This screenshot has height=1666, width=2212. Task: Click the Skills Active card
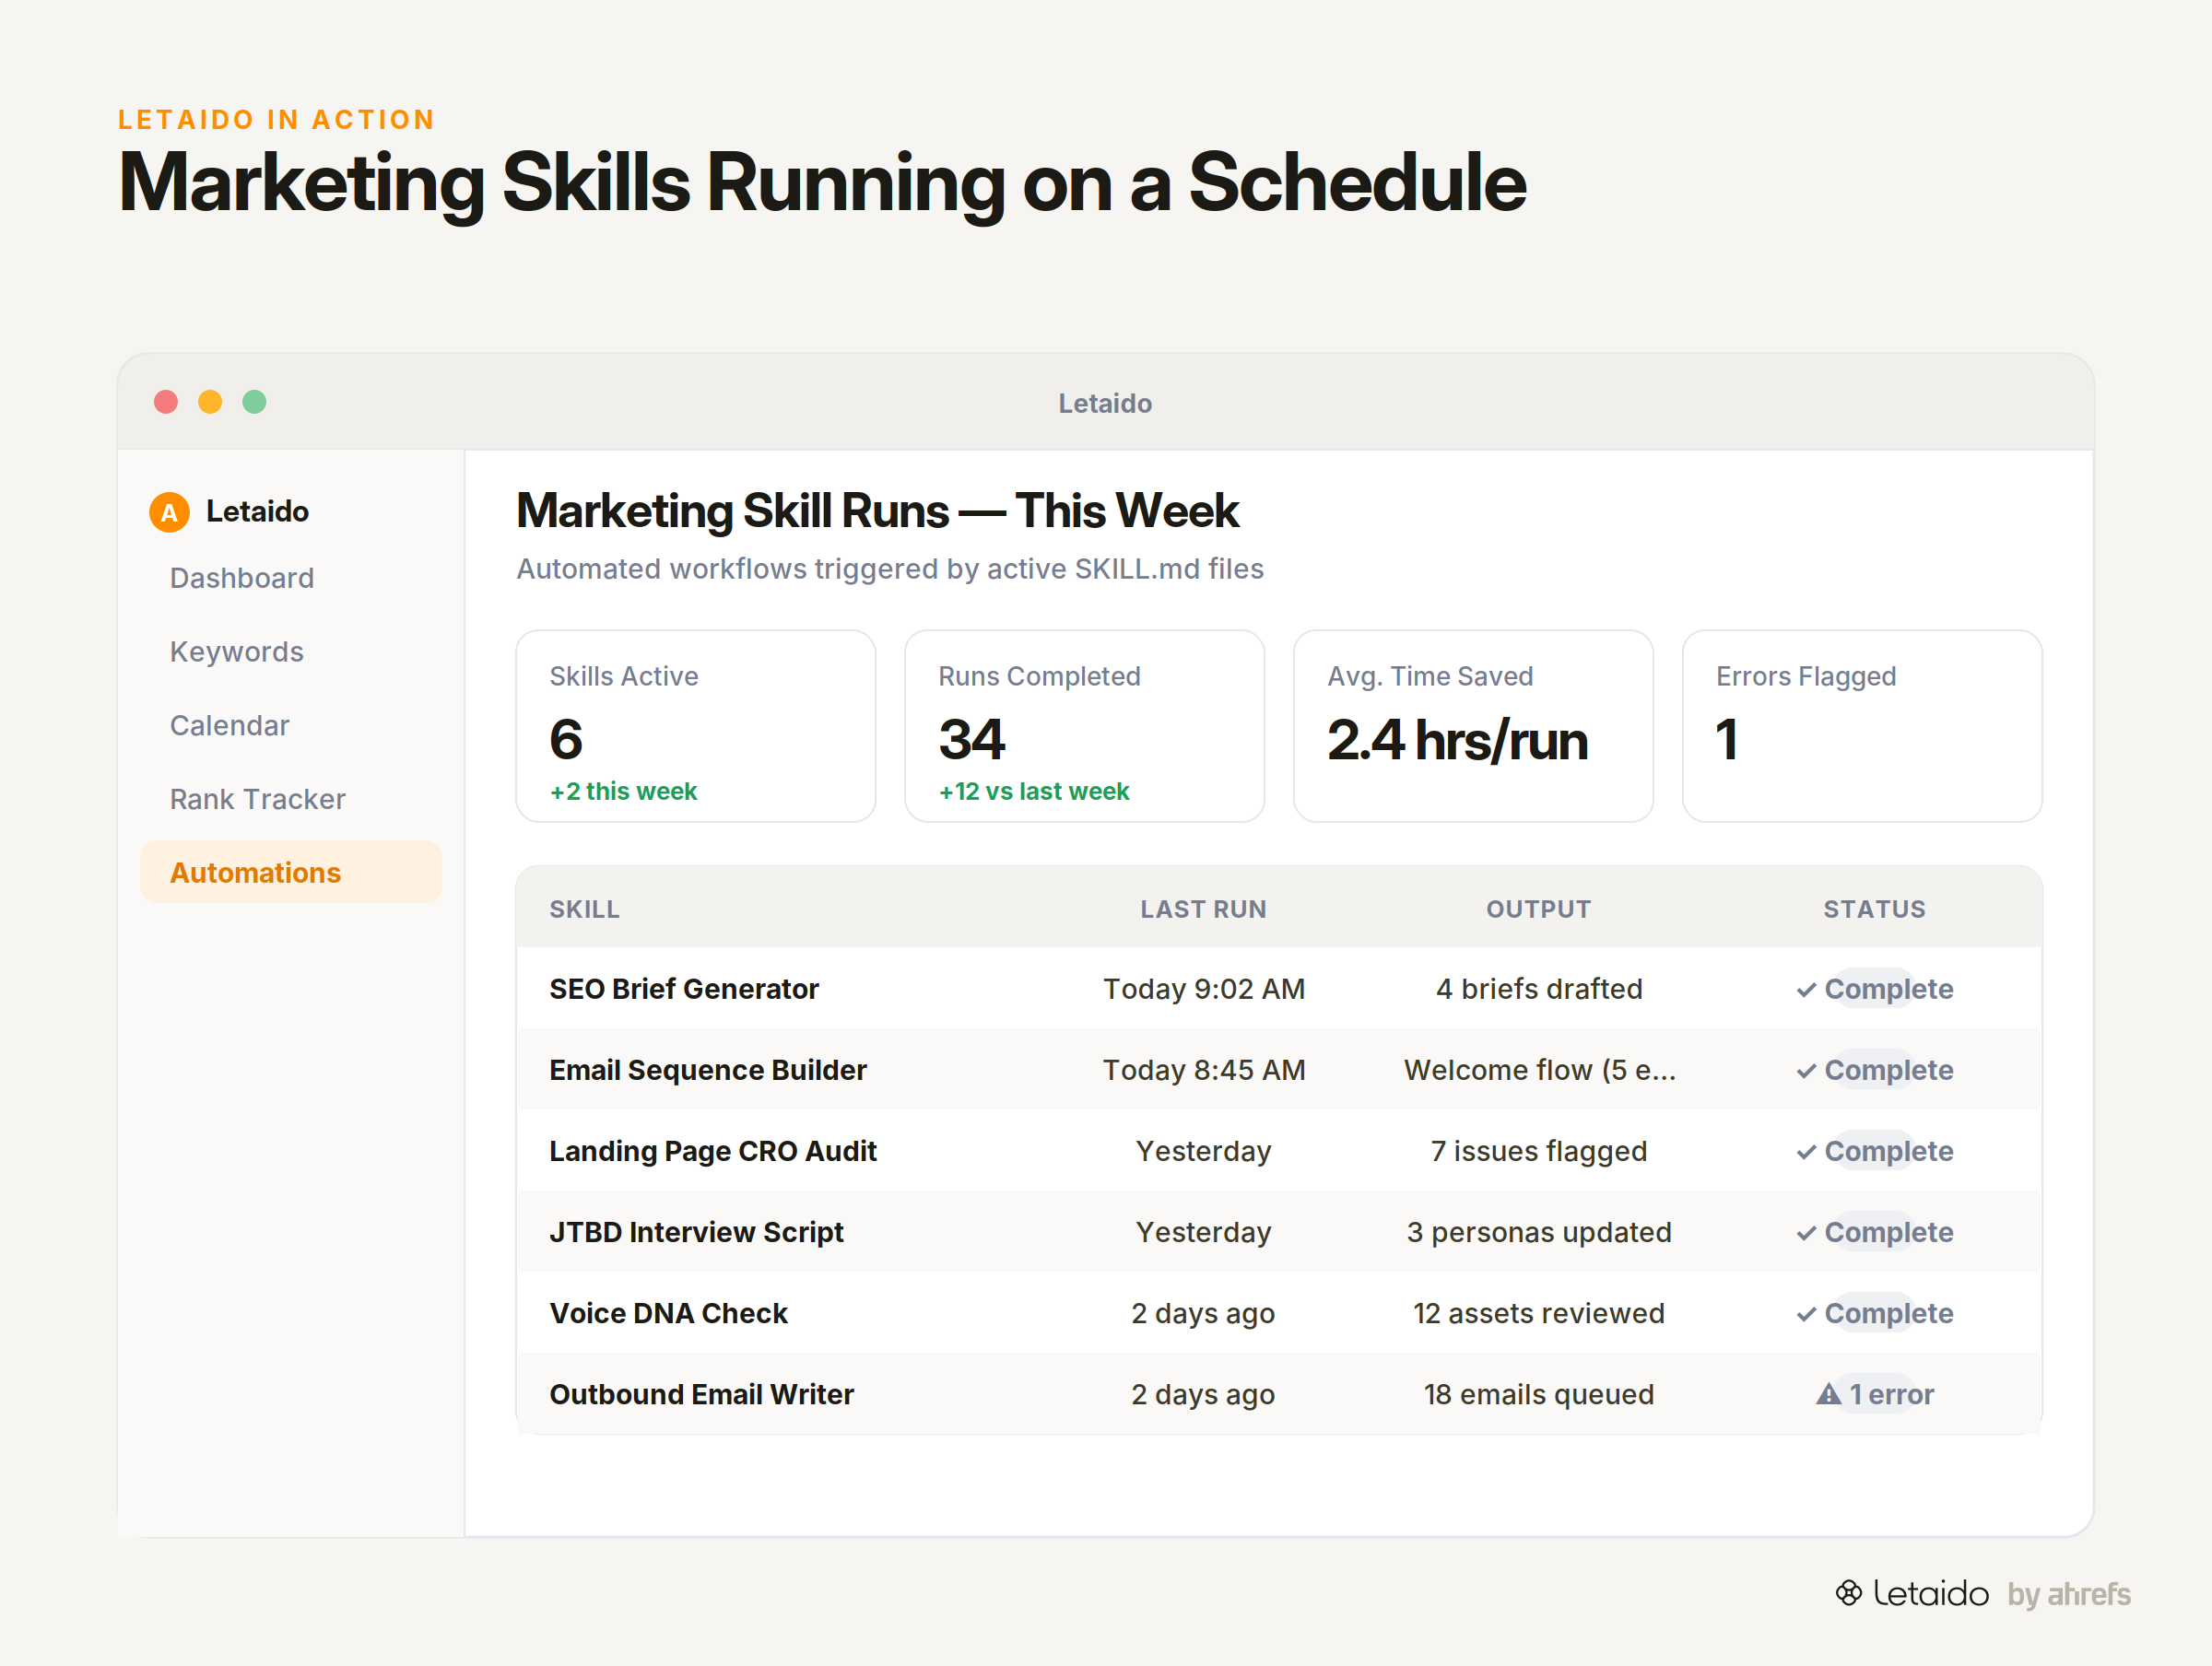696,726
